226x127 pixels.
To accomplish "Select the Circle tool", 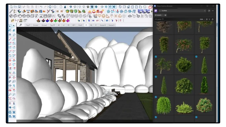I will pyautogui.click(x=10, y=47).
